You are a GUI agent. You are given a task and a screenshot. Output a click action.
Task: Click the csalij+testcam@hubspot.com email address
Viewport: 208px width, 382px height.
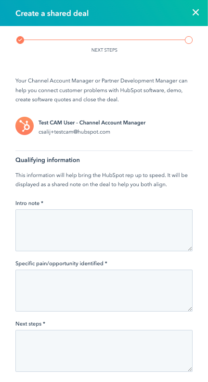pos(74,132)
